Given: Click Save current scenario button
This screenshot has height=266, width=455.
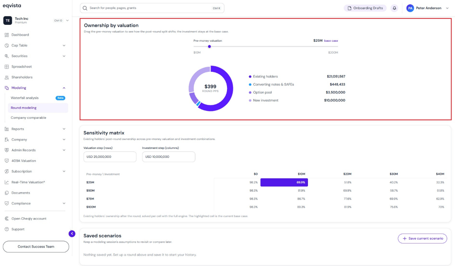Looking at the screenshot, I should (422, 238).
